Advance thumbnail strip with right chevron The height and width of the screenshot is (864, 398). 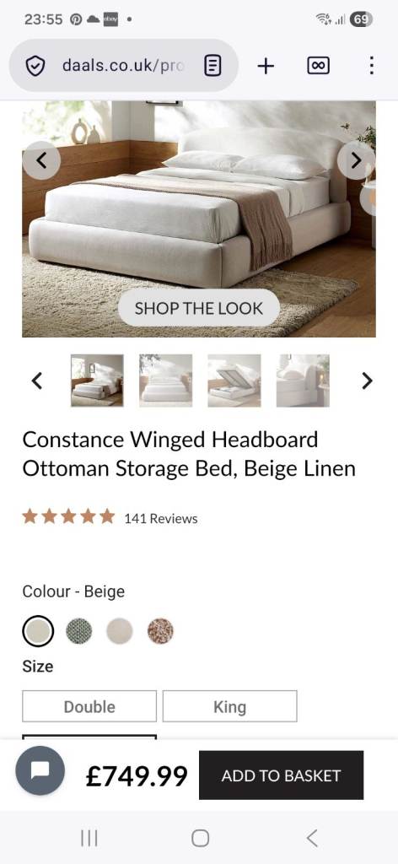tap(367, 381)
